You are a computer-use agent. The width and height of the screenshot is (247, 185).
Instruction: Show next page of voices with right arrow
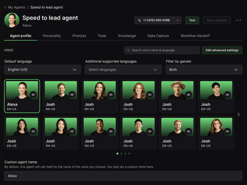click(x=239, y=114)
